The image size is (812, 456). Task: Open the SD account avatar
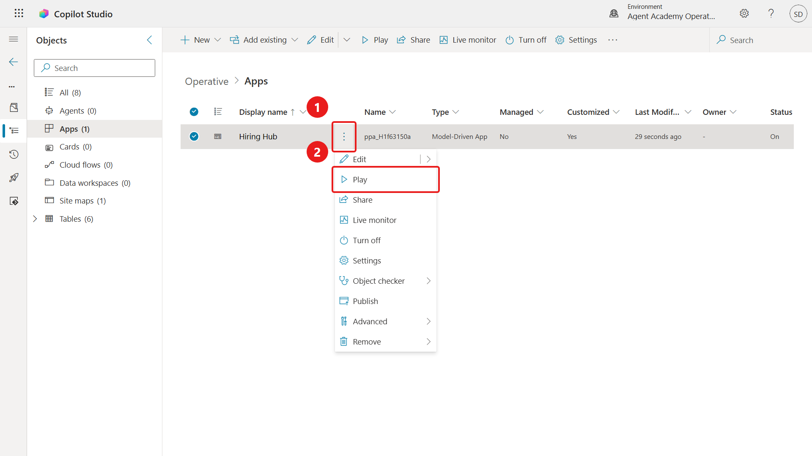(798, 14)
